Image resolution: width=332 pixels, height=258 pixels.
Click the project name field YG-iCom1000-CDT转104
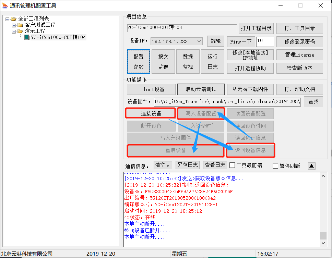(x=182, y=28)
